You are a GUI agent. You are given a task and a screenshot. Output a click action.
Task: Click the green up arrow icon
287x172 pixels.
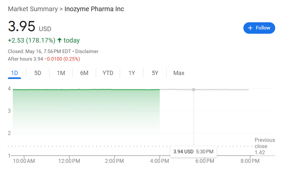click(x=59, y=40)
